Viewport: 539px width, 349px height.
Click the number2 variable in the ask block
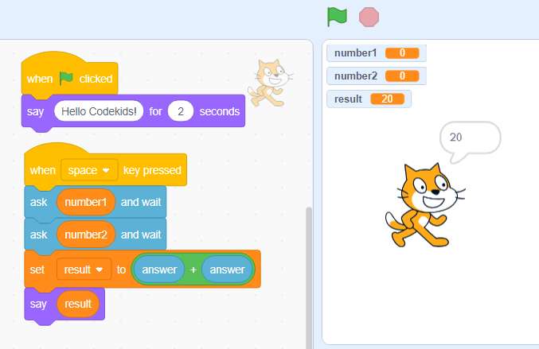coord(86,235)
